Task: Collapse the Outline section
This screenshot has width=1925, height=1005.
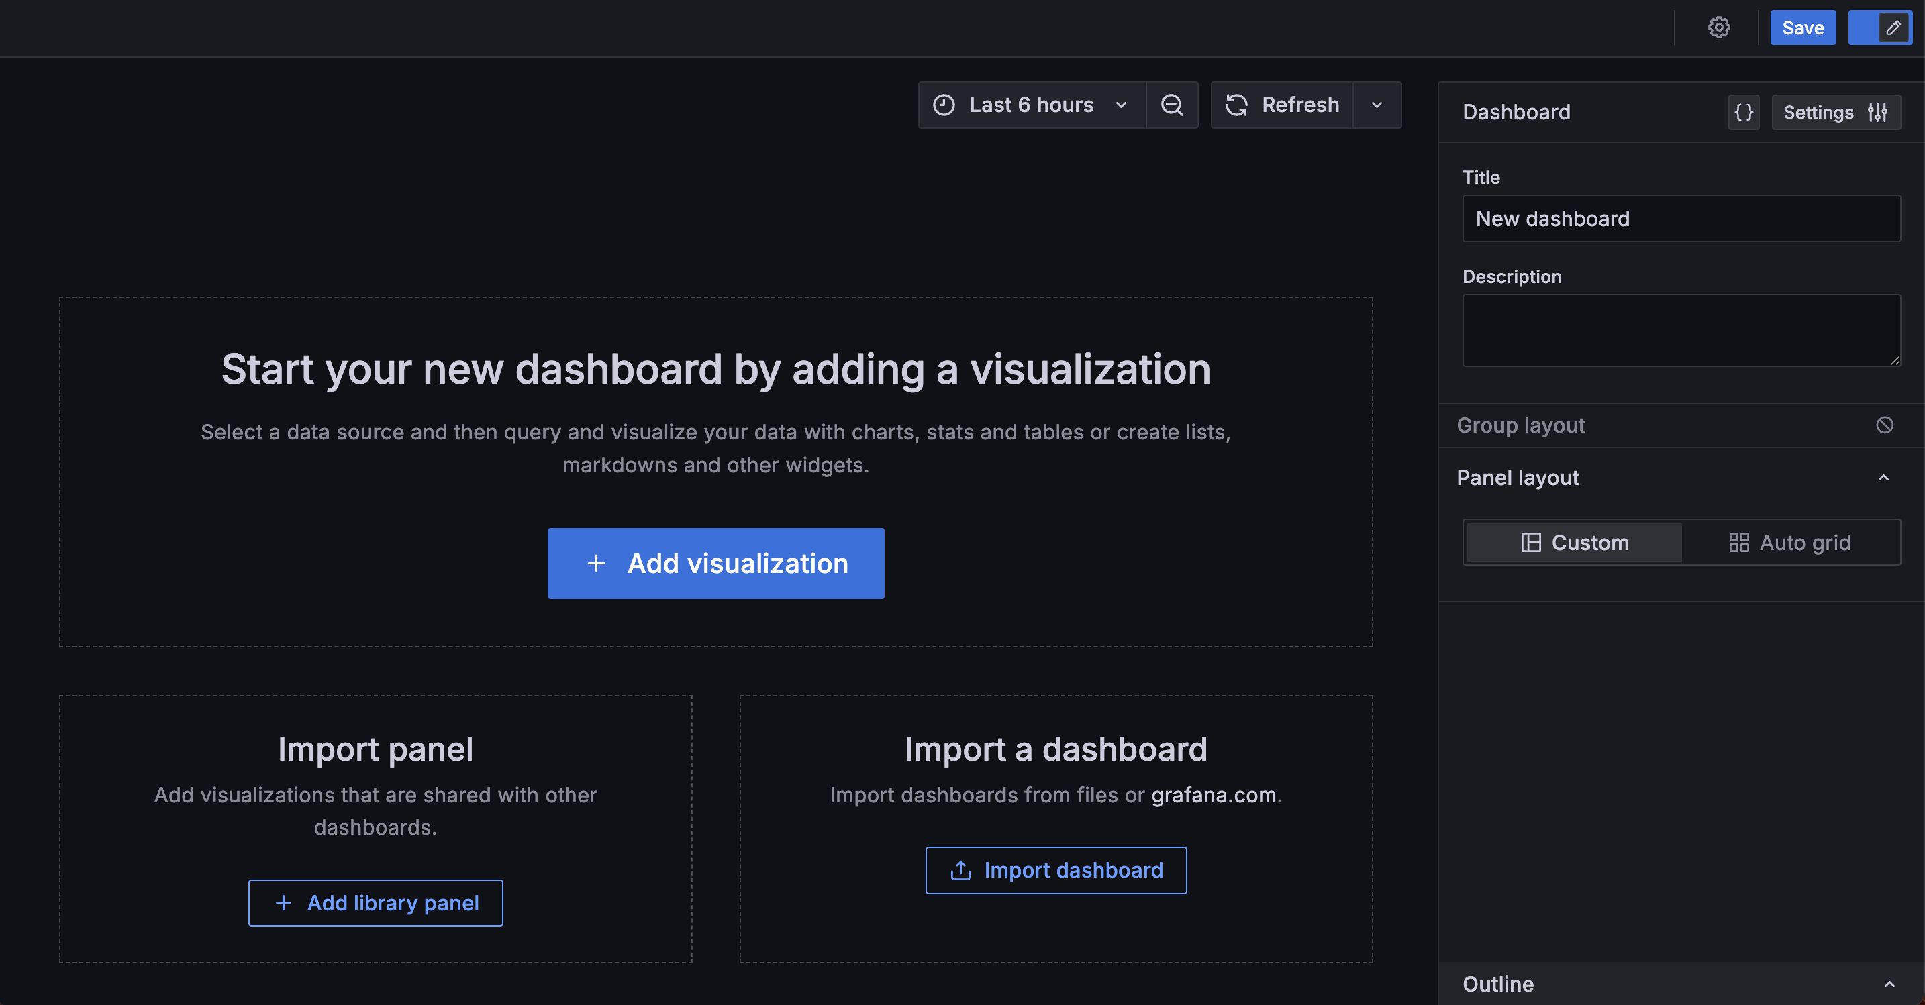Action: click(1885, 985)
